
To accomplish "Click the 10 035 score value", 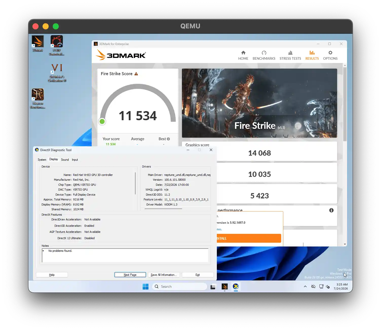I will pyautogui.click(x=259, y=174).
